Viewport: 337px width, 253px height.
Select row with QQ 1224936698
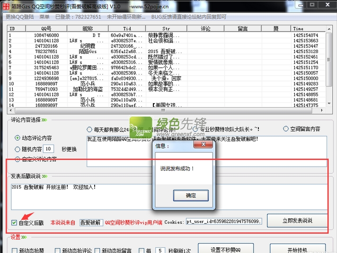coord(167,78)
